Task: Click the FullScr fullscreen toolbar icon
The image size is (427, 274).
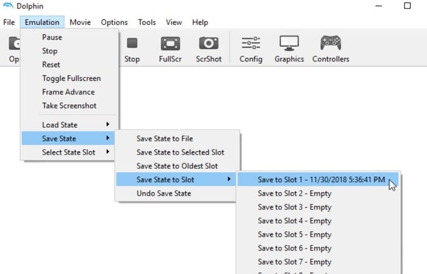Action: tap(170, 43)
